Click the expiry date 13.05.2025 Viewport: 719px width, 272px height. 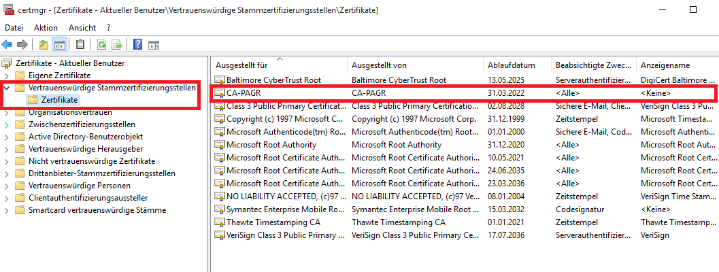tap(506, 80)
